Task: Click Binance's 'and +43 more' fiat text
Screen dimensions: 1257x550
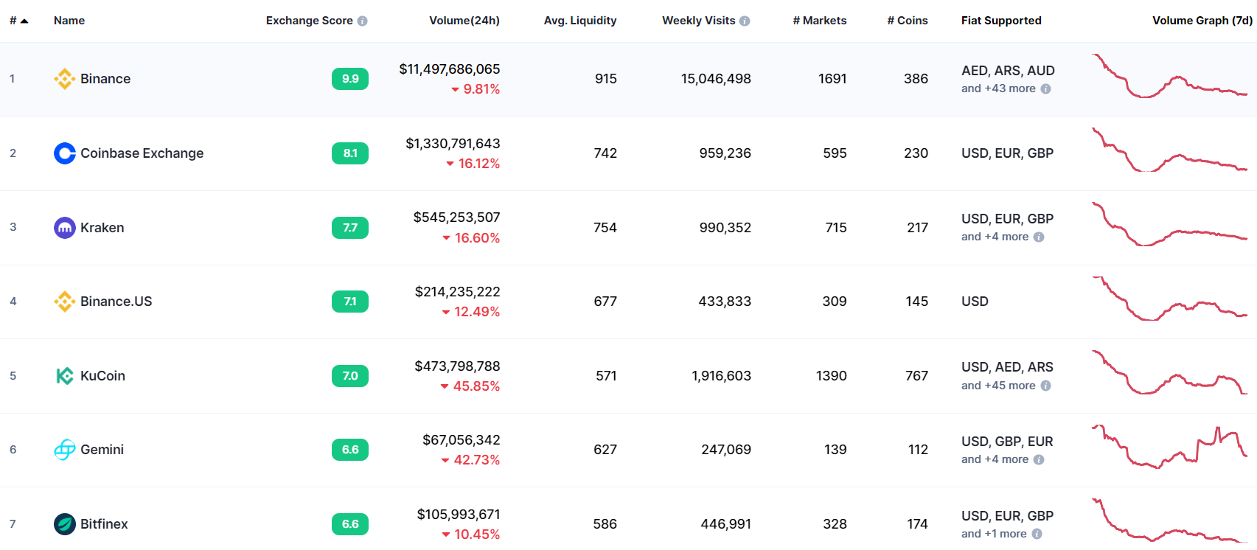Action: 998,88
